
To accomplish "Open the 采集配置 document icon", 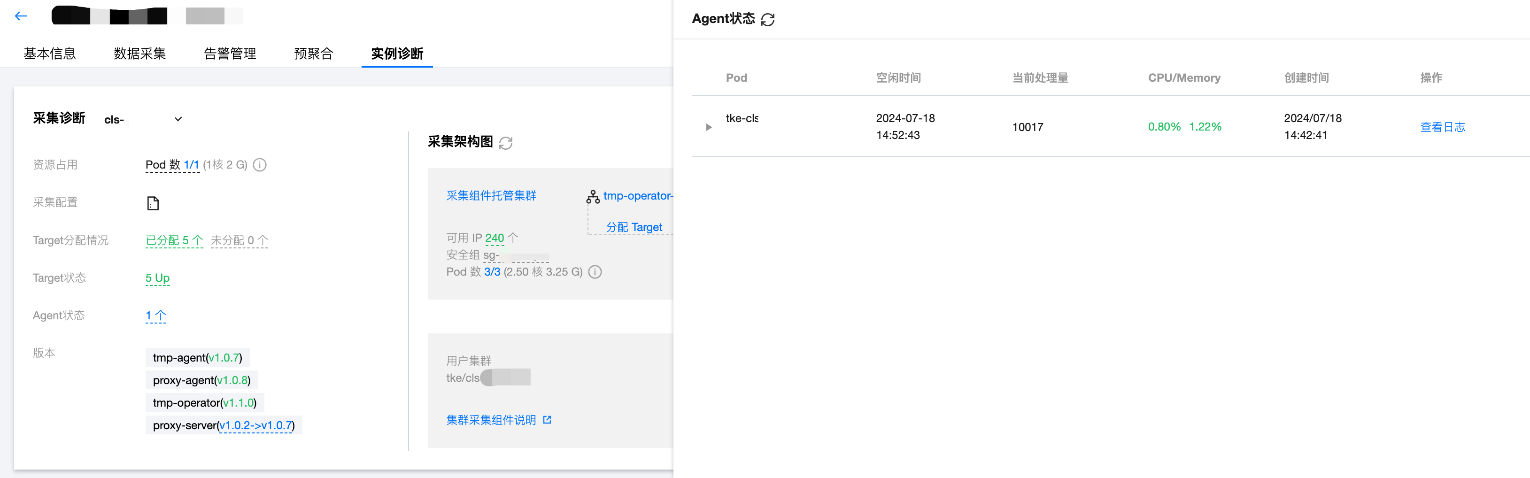I will coord(153,203).
